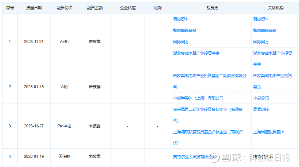
Task: Select the 天使轮 round cell
Action: click(x=64, y=156)
